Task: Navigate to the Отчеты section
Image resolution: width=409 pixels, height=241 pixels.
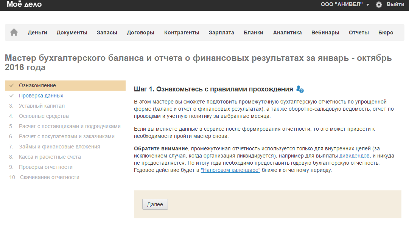Action: pos(359,32)
